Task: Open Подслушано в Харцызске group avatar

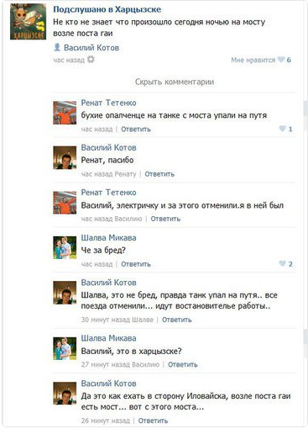Action: tap(28, 22)
